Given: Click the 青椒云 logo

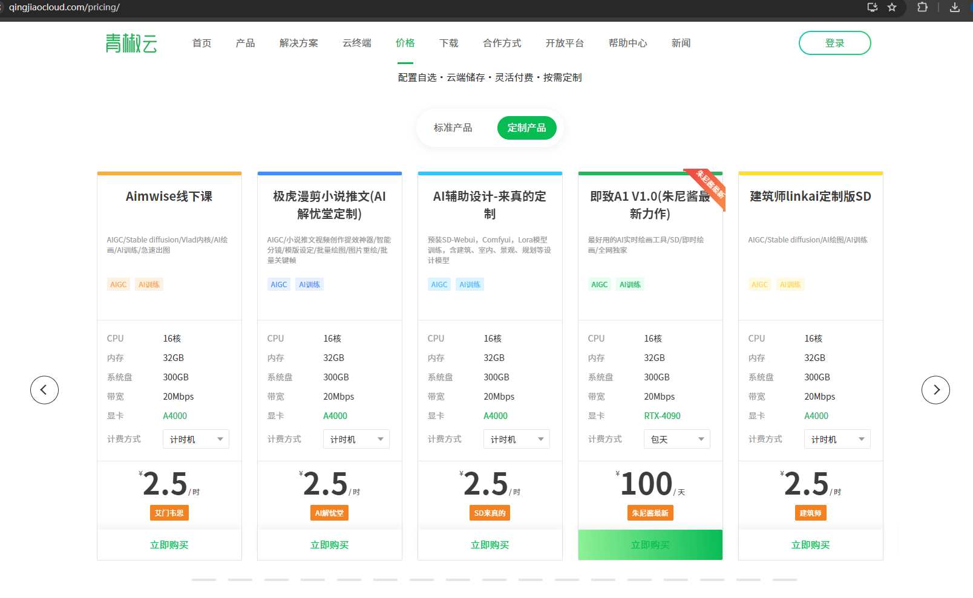Looking at the screenshot, I should pyautogui.click(x=131, y=44).
